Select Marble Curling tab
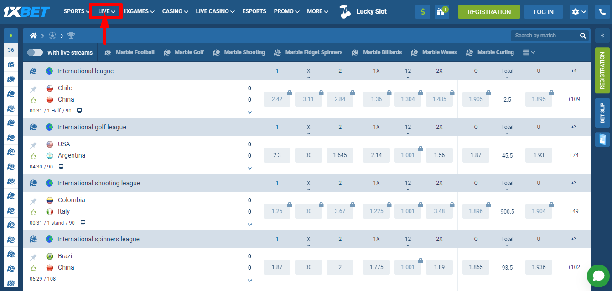Viewport: 612px width, 291px height. click(490, 52)
